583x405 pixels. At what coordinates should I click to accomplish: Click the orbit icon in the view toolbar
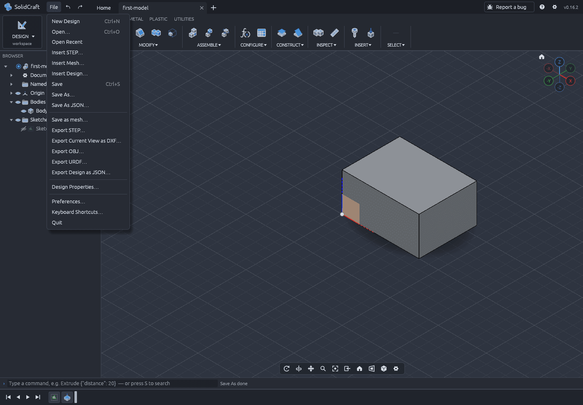point(287,369)
